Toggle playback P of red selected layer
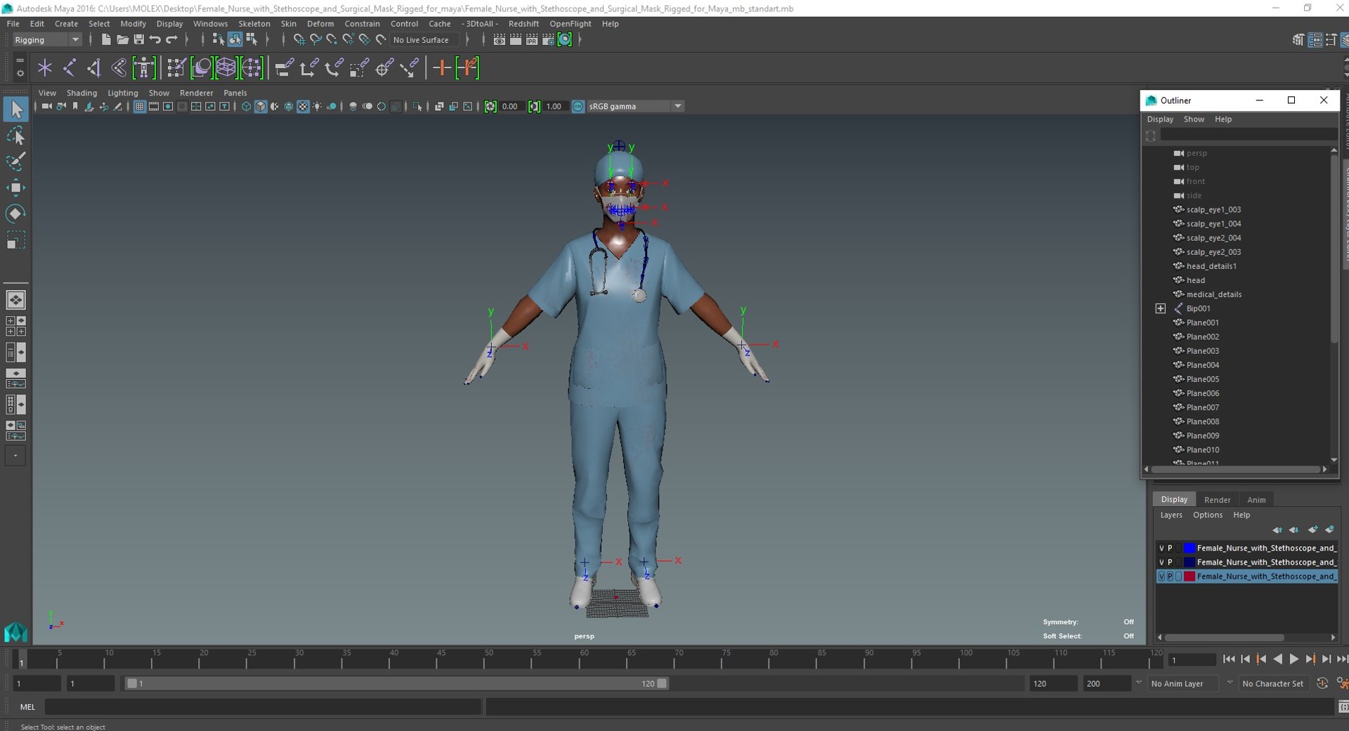Screen dimensions: 1349x731 tap(1170, 577)
